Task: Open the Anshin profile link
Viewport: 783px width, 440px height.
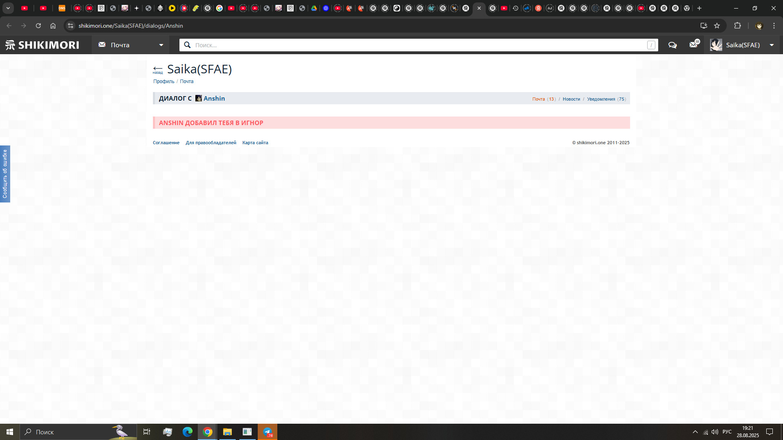Action: (214, 98)
